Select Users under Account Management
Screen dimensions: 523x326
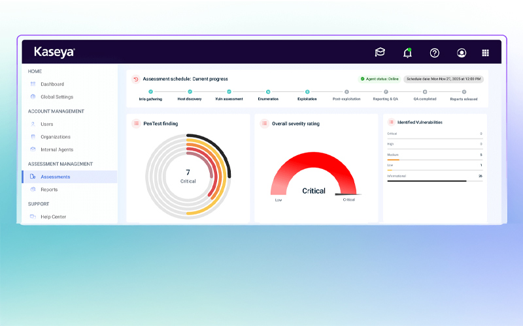click(x=46, y=124)
